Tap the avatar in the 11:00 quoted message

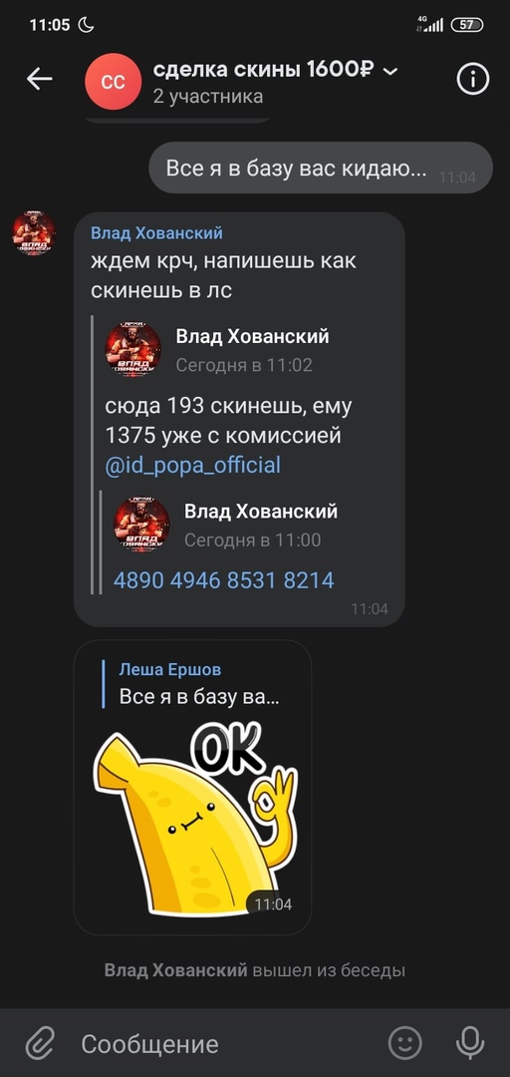pyautogui.click(x=141, y=525)
